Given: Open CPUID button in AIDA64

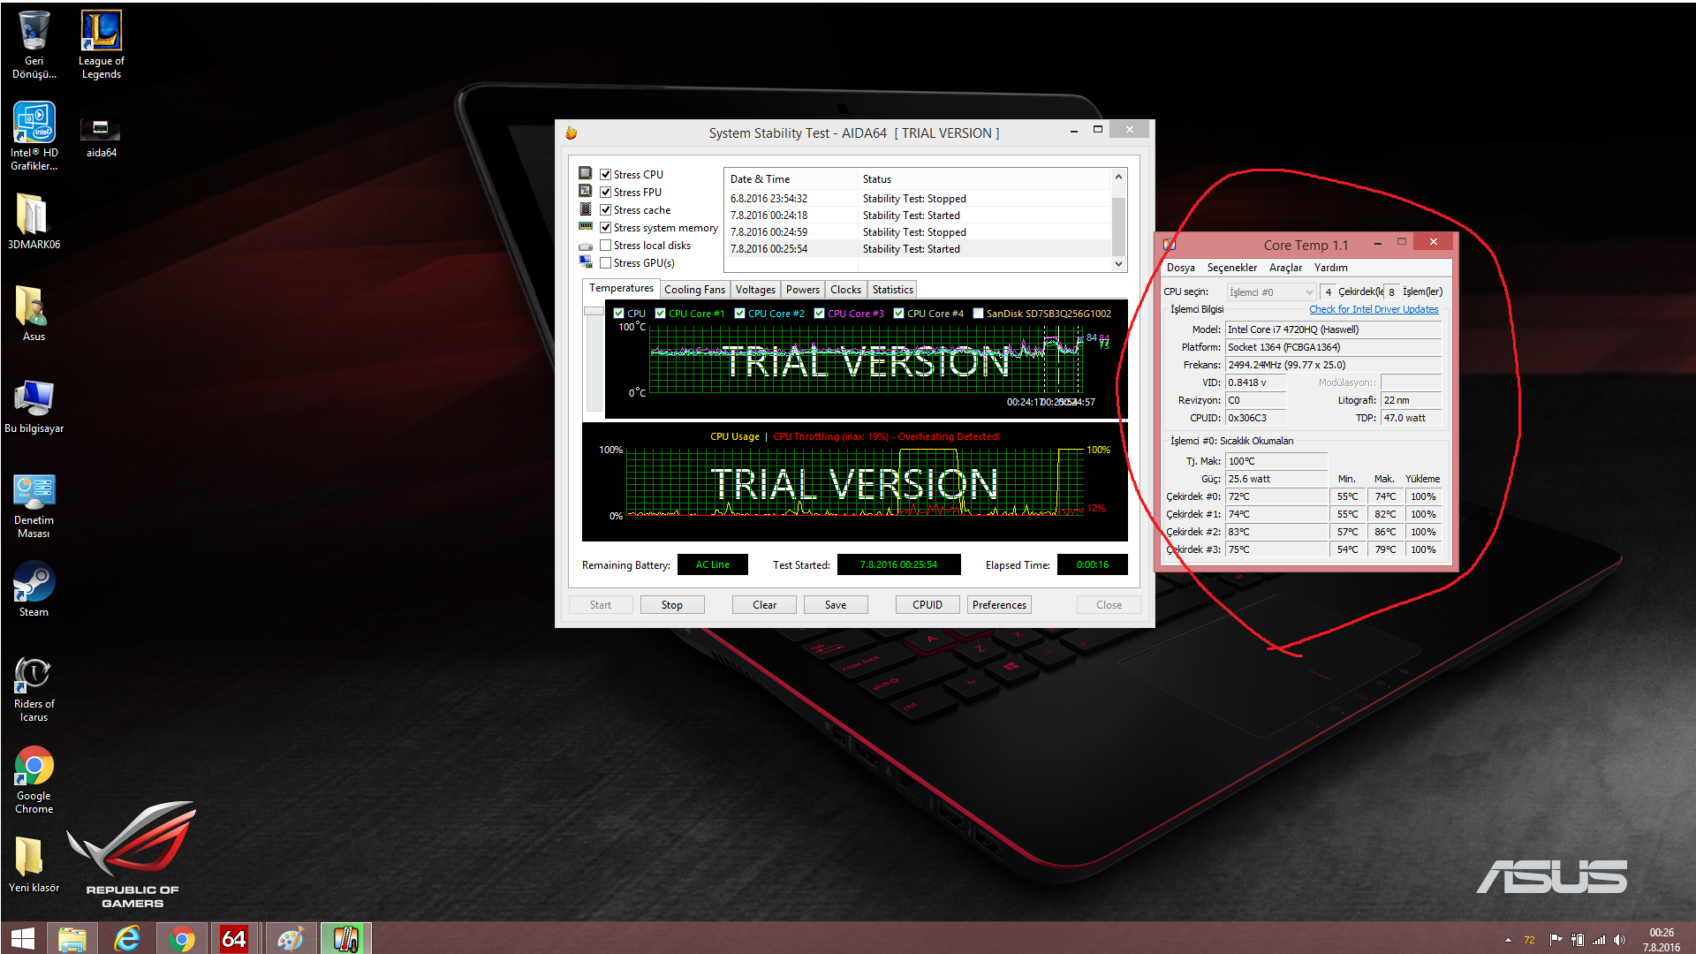Looking at the screenshot, I should coord(927,605).
